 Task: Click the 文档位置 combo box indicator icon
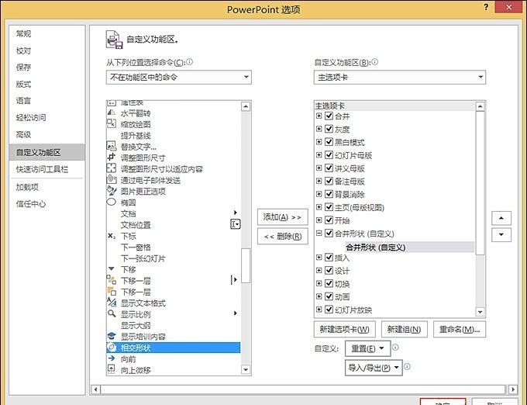click(236, 224)
